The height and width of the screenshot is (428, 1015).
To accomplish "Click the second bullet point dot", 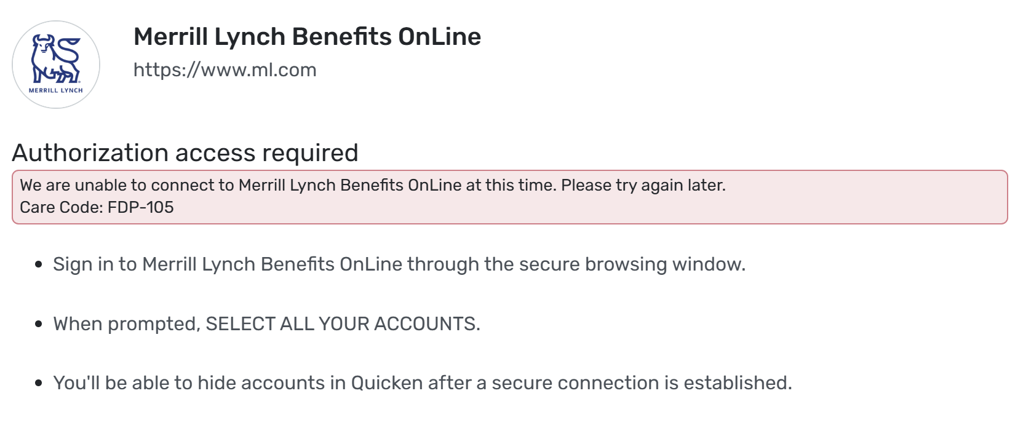I will [39, 324].
